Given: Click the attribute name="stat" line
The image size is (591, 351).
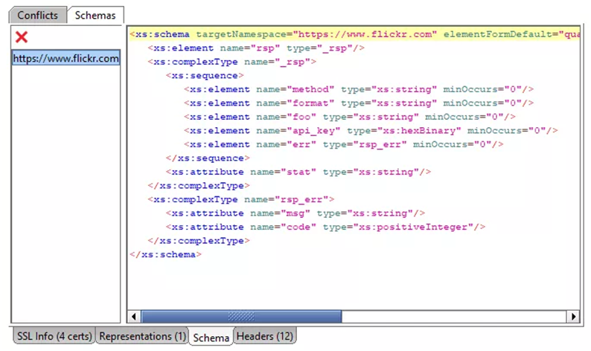Looking at the screenshot, I should click(298, 172).
